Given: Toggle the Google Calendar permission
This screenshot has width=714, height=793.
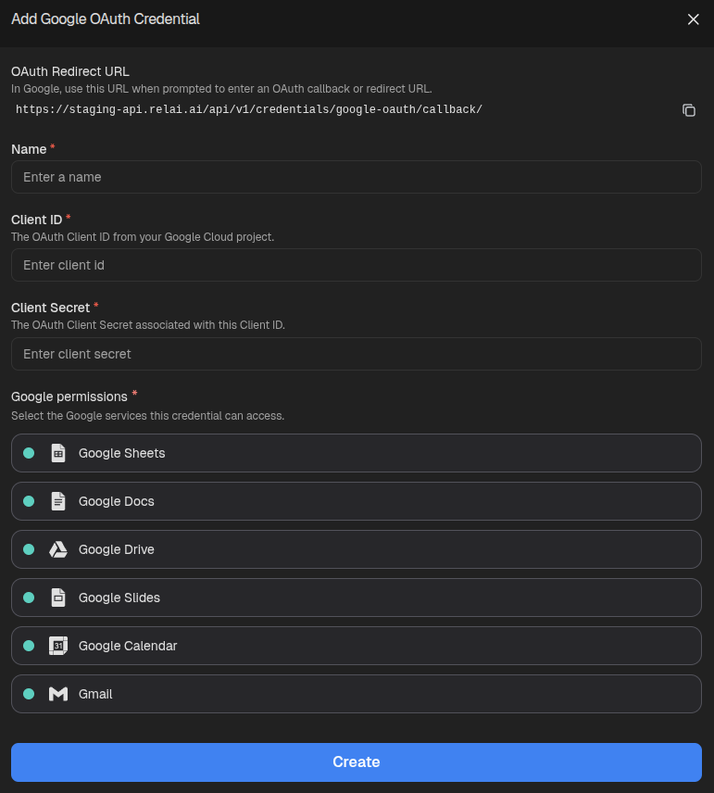Looking at the screenshot, I should [x=28, y=646].
